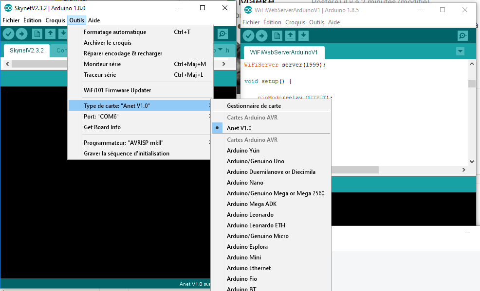Click horizontal scroll-right arrow in WiFiWebServerArduinoV1 editor
This screenshot has width=480, height=291.
(x=464, y=170)
